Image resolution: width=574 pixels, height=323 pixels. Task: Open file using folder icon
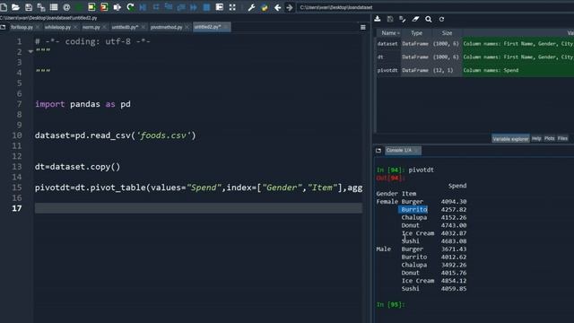pos(15,7)
